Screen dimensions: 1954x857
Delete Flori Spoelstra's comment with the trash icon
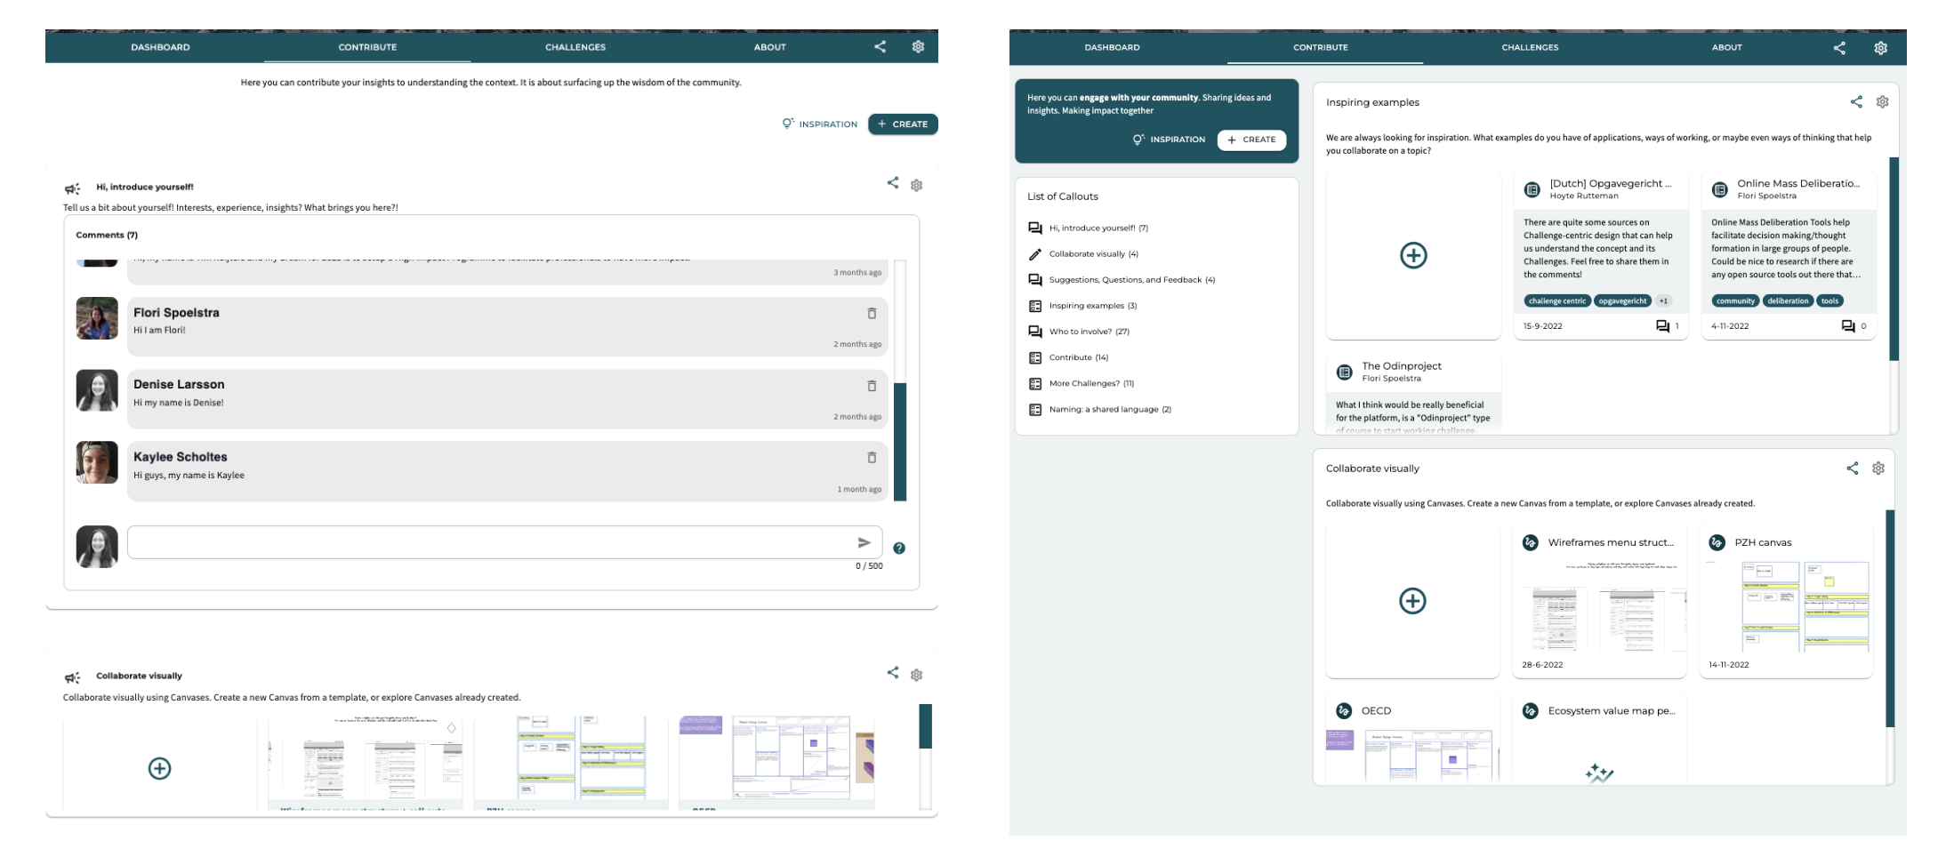(872, 313)
